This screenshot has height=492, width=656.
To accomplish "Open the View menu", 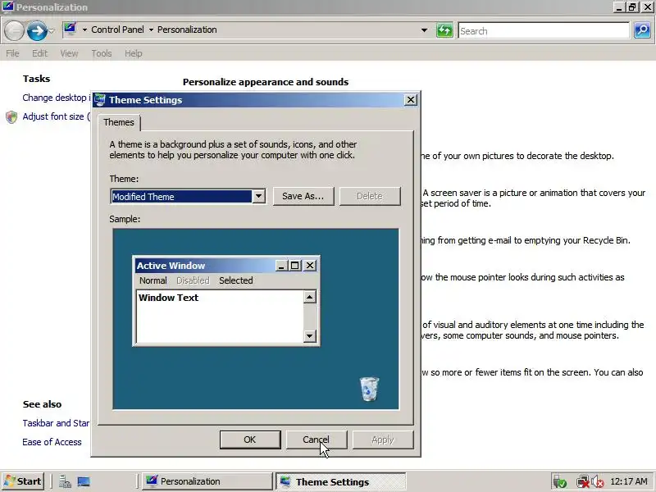I will (69, 53).
